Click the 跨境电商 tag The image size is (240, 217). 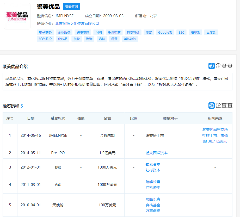pyautogui.click(x=83, y=33)
